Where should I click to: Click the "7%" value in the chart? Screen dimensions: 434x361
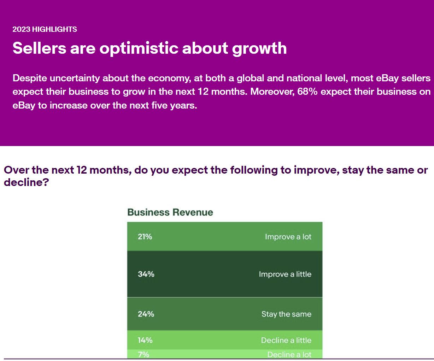click(143, 354)
